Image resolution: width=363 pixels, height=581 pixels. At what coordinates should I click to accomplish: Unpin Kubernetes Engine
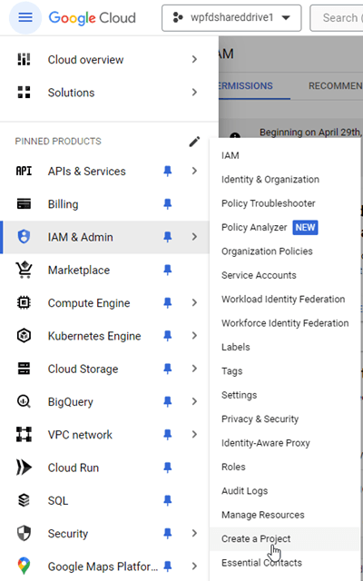[x=168, y=336]
